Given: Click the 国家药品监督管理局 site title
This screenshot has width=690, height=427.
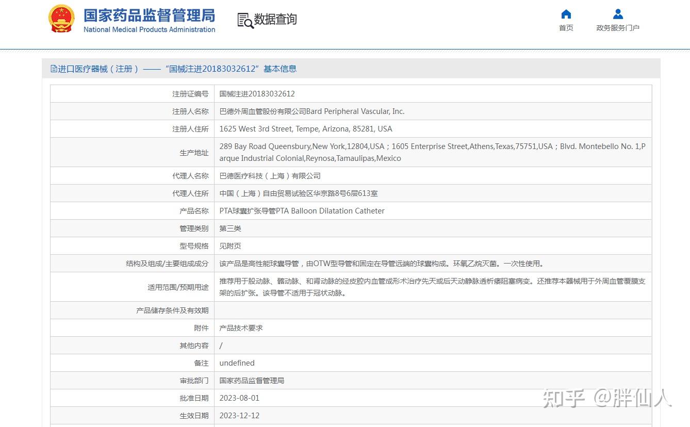Looking at the screenshot, I should click(150, 15).
